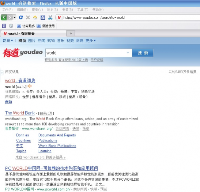Click the forward navigation arrow
The height and width of the screenshot is (192, 200).
point(10,17)
